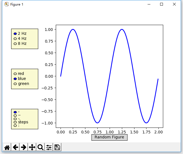Viewport: 183px width, 154px height.
Task: Choose the blue line color option
Action: point(15,79)
